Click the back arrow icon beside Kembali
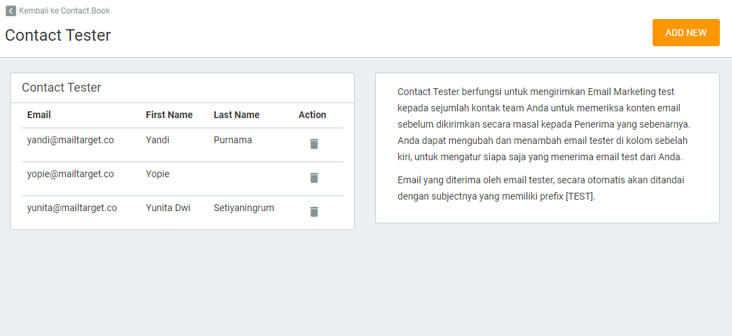The image size is (732, 336). pos(11,11)
